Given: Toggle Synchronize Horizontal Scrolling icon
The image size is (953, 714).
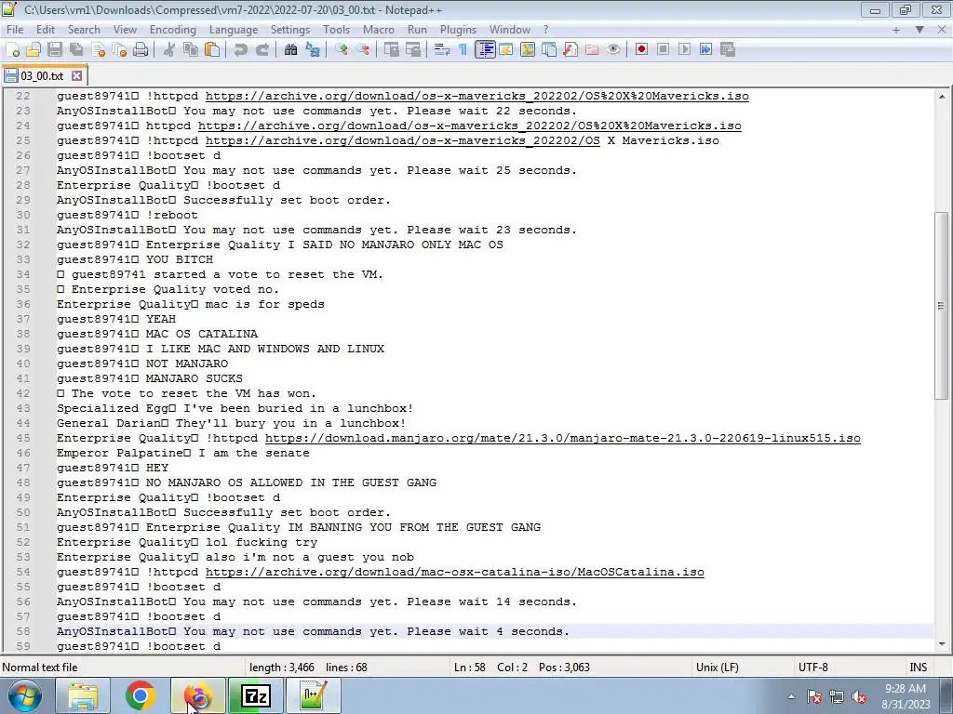Looking at the screenshot, I should tap(413, 50).
